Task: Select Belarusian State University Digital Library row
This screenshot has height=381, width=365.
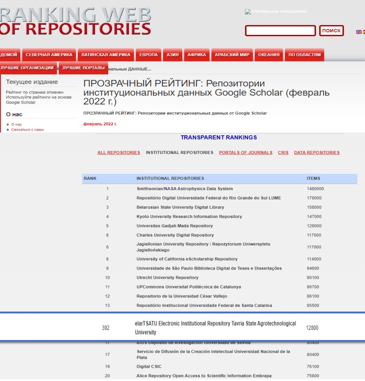Action: pyautogui.click(x=220, y=207)
